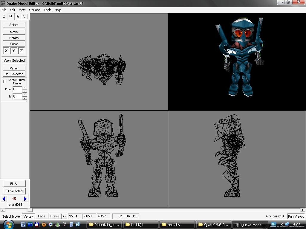Click the From frame input field

[x=17, y=89]
